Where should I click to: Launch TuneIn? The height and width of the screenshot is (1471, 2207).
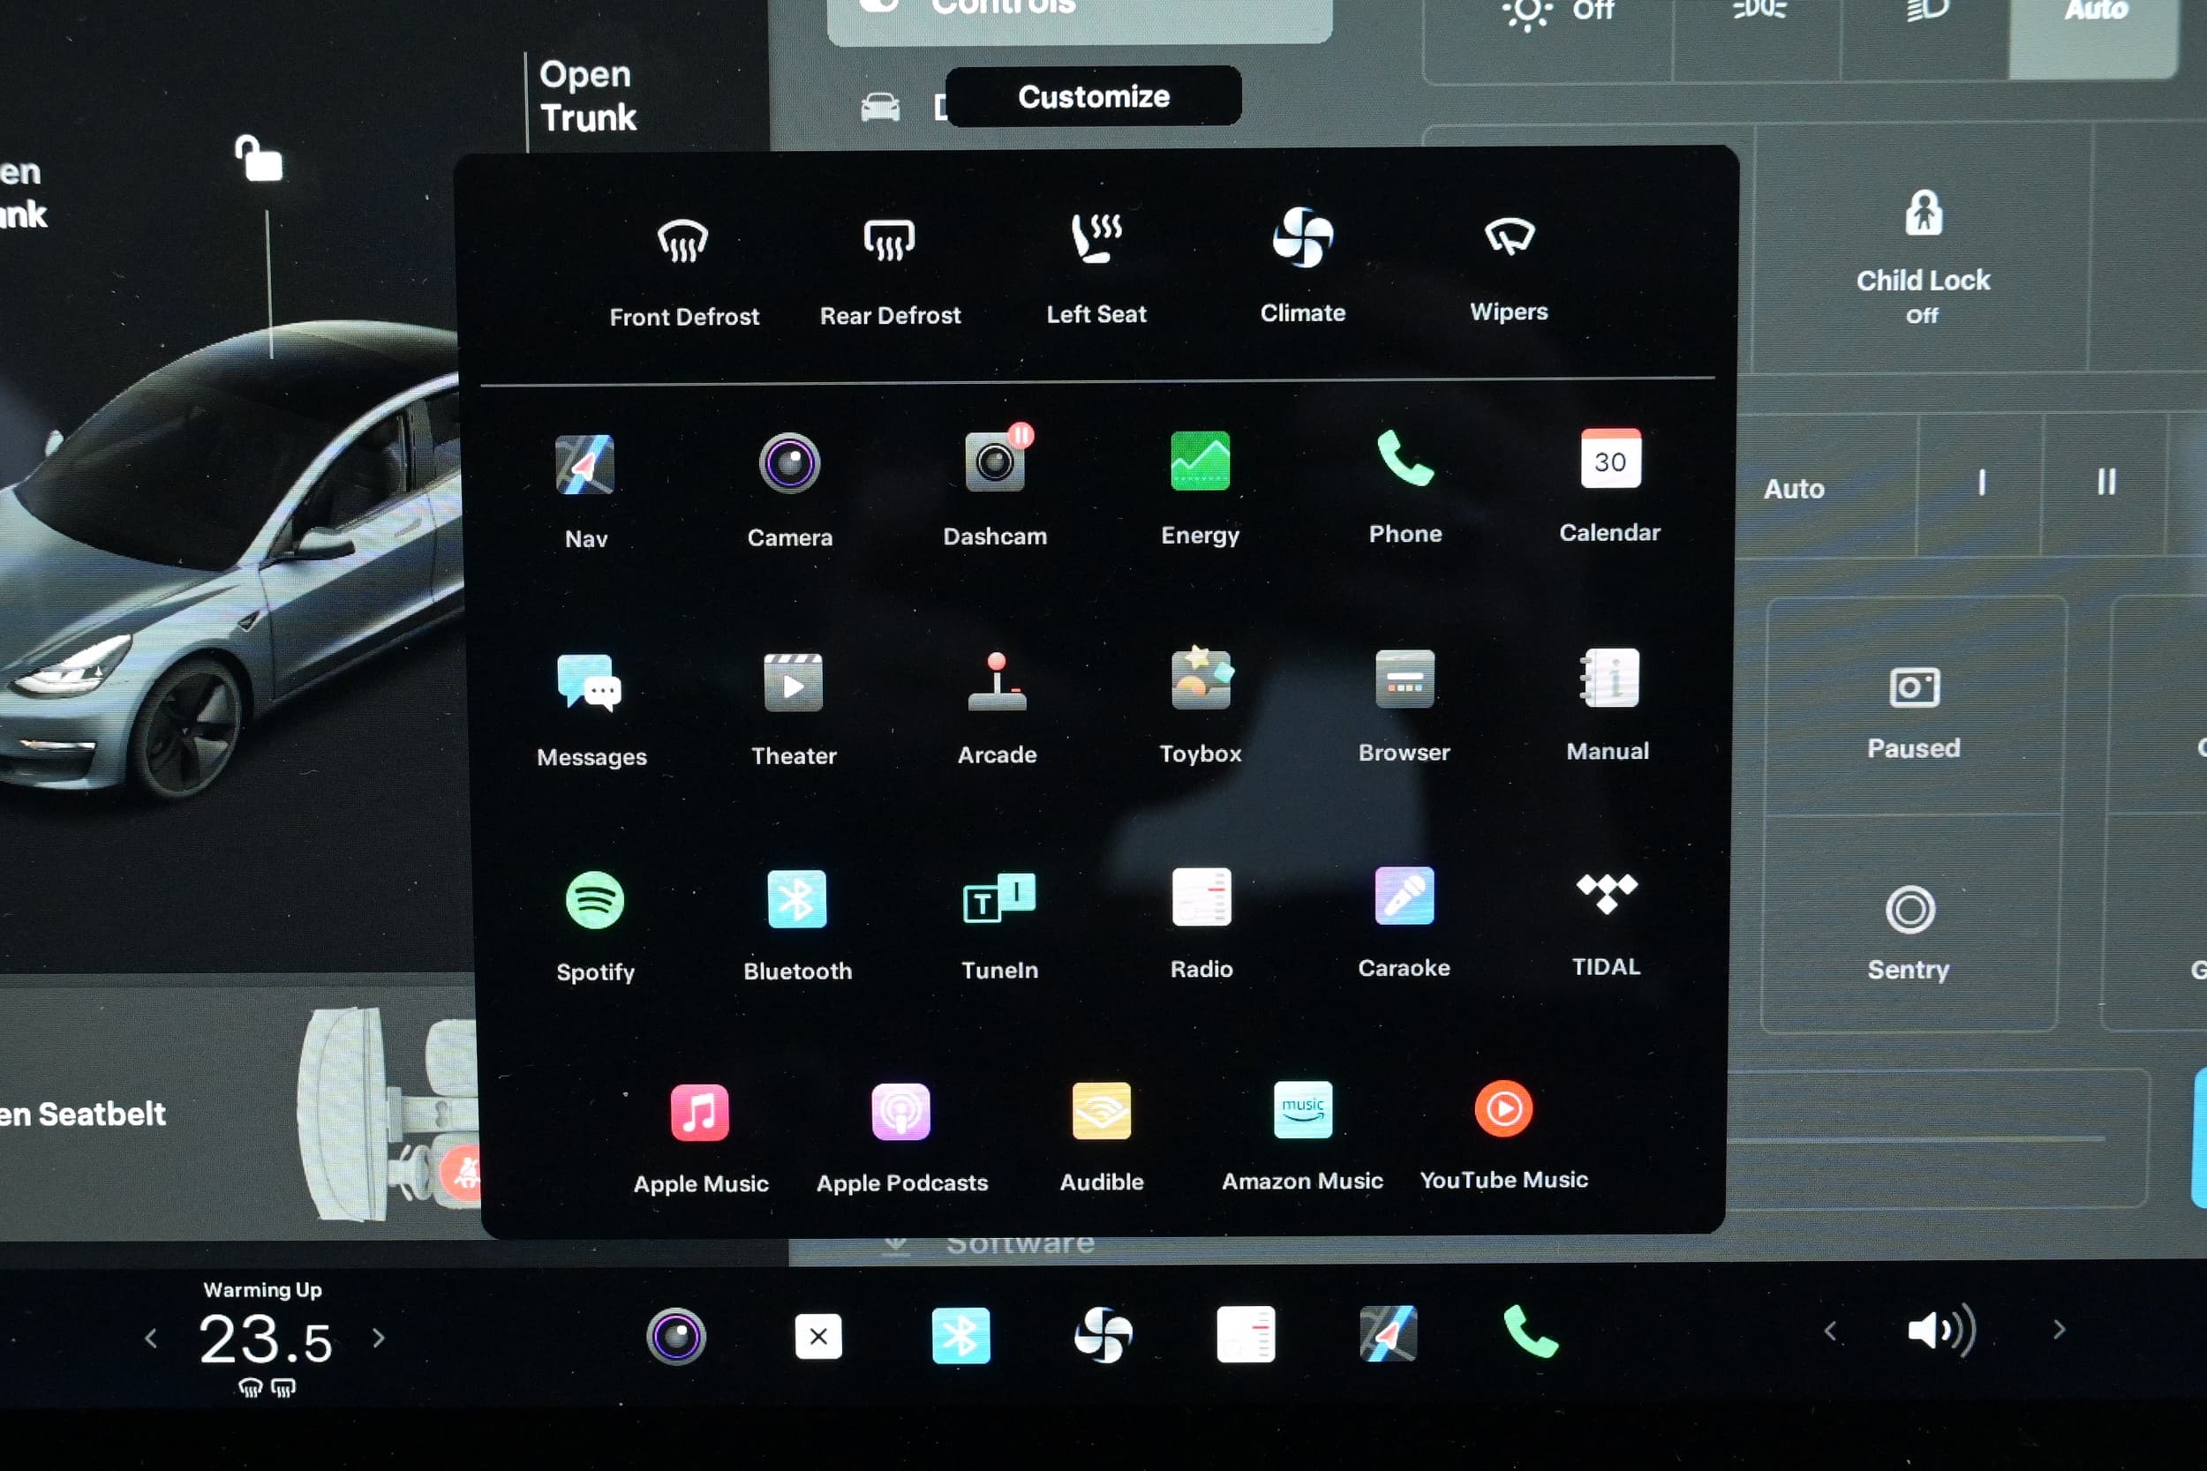(999, 925)
